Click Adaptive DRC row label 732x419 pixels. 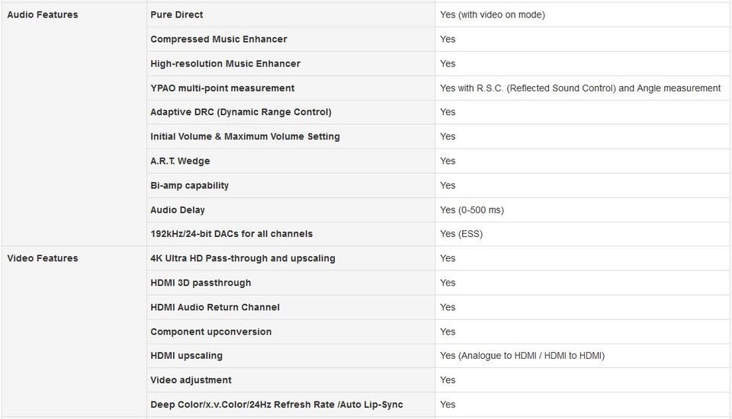coord(241,112)
